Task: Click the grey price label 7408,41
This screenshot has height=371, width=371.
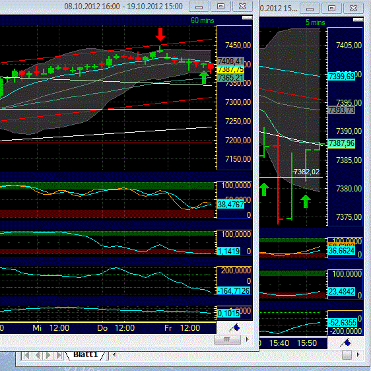Action: tap(230, 61)
